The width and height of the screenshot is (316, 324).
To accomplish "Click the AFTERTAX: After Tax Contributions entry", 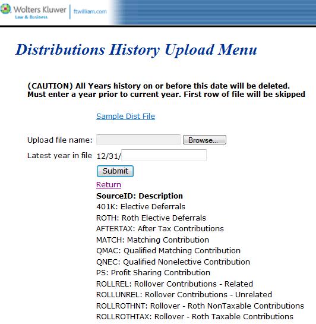I will (160, 229).
